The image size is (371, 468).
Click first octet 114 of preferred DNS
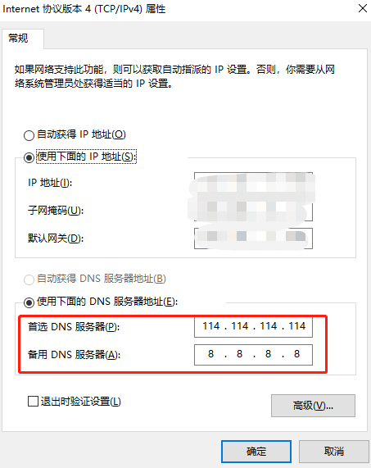click(211, 326)
